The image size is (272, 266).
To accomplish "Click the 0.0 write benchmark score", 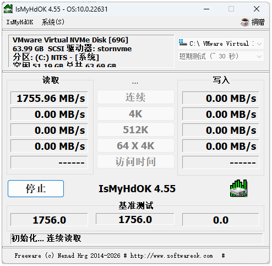I will (221, 220).
